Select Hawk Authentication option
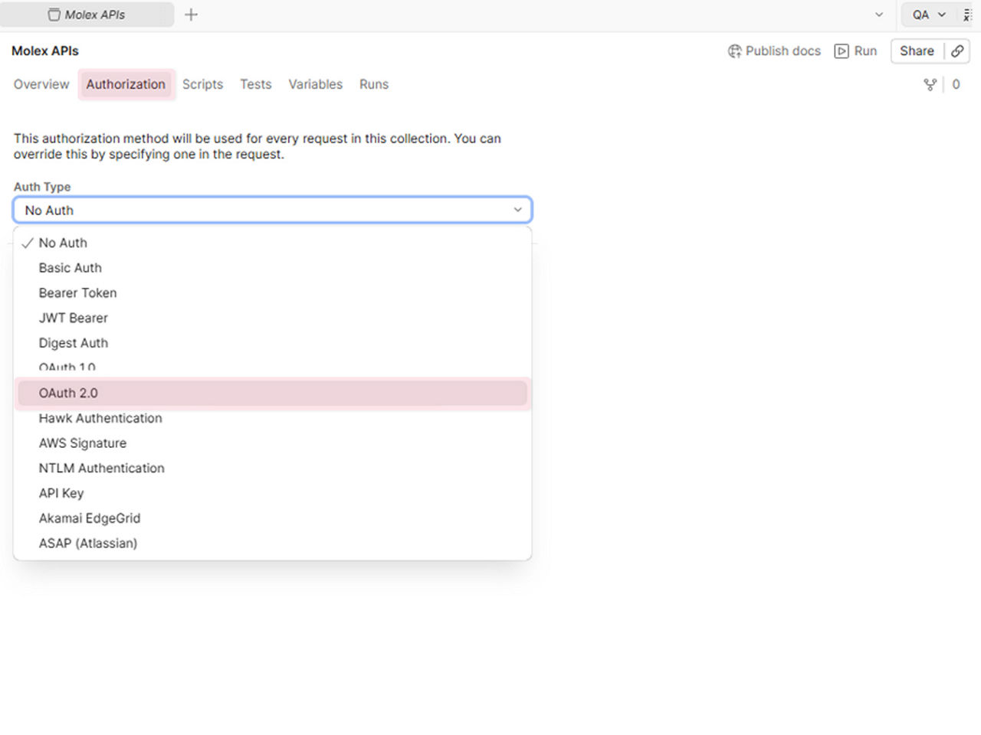This screenshot has height=735, width=981. coord(273,418)
